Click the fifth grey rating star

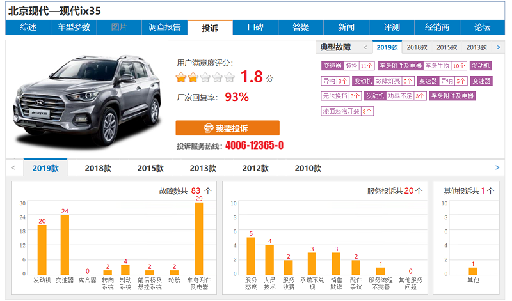pyautogui.click(x=230, y=77)
